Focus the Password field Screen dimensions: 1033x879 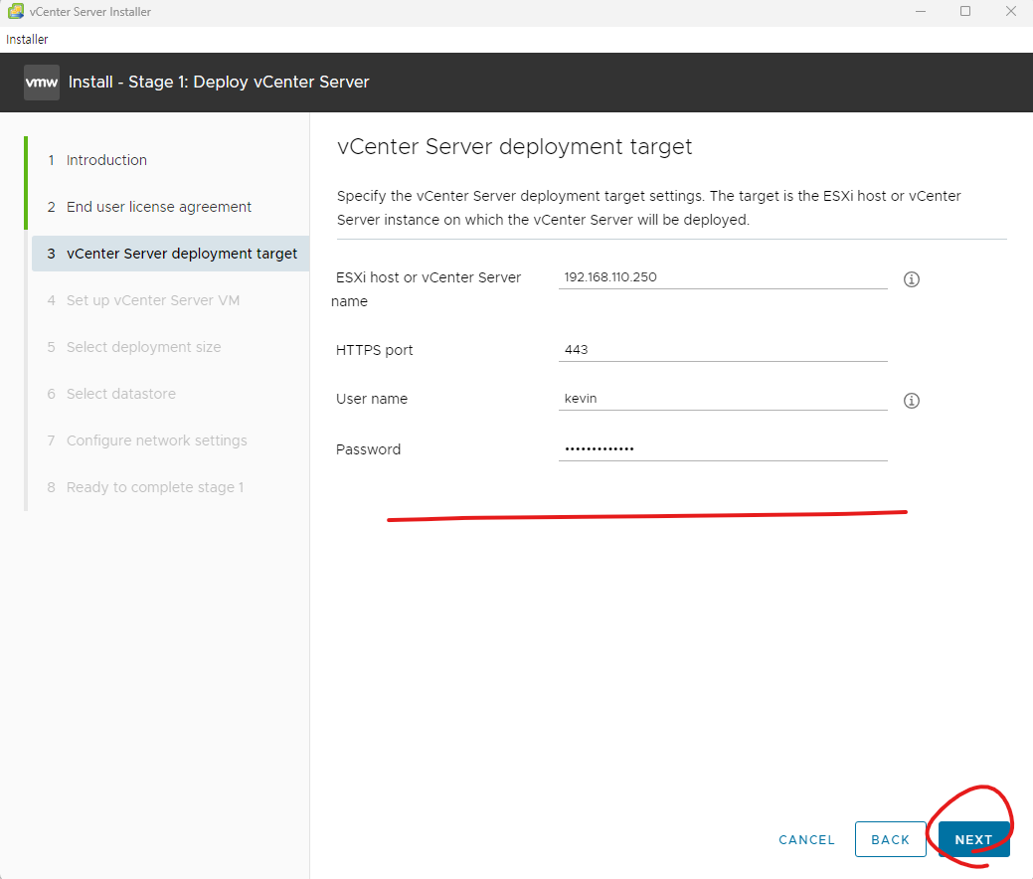[x=723, y=449]
